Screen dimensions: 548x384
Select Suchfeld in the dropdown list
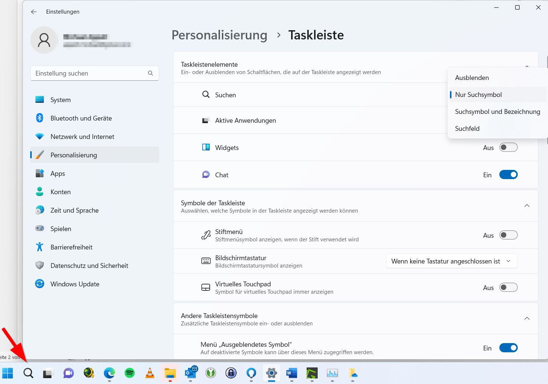(x=498, y=129)
